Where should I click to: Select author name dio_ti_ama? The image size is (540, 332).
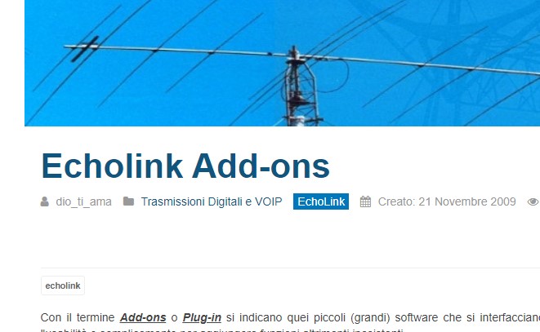click(x=83, y=201)
